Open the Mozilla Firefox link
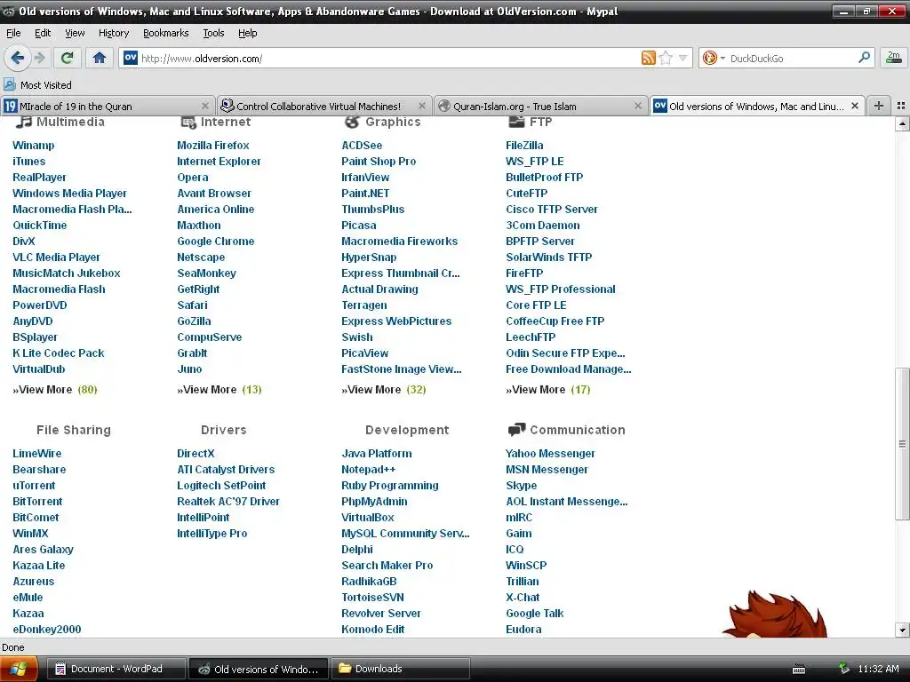 (213, 145)
